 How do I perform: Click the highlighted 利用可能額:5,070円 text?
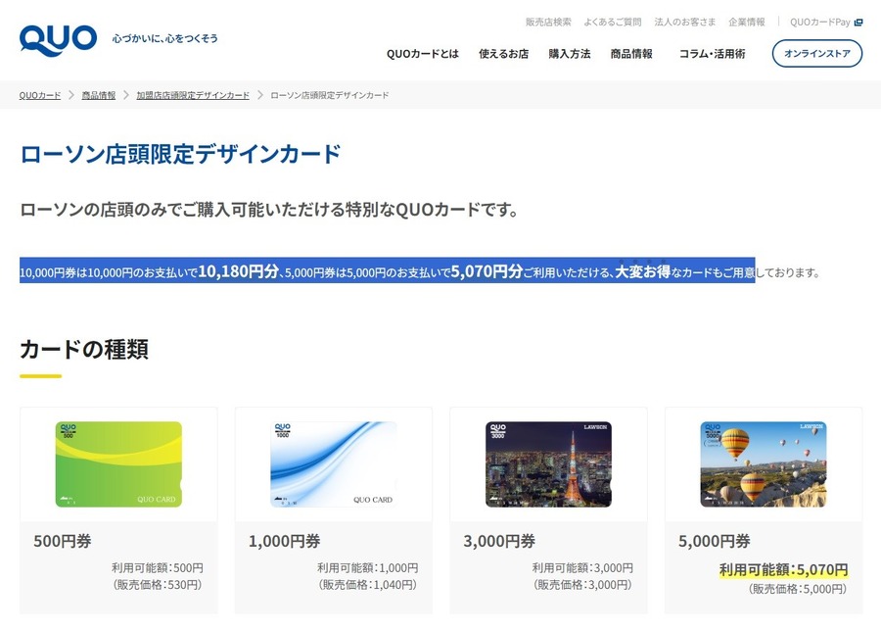(x=783, y=570)
